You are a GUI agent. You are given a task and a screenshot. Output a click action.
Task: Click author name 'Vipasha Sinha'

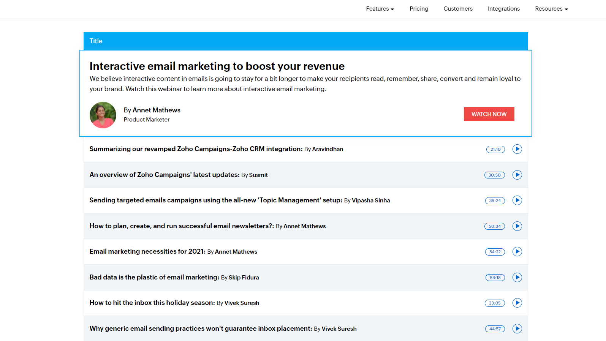[371, 200]
